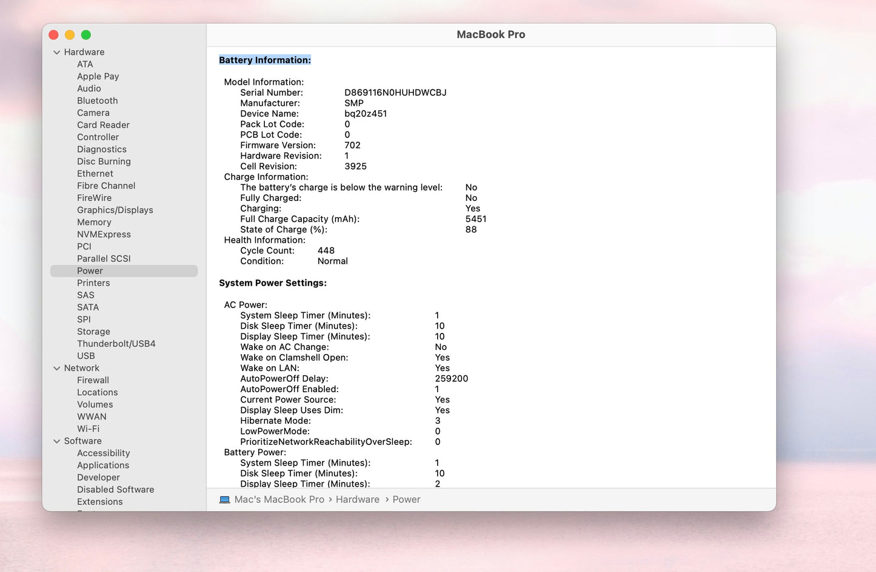Collapse the Software section chevron
This screenshot has height=572, width=876.
click(x=57, y=441)
